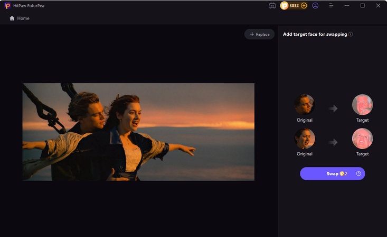Select the bottom Original face thumbnail
This screenshot has width=387, height=237.
coord(305,139)
